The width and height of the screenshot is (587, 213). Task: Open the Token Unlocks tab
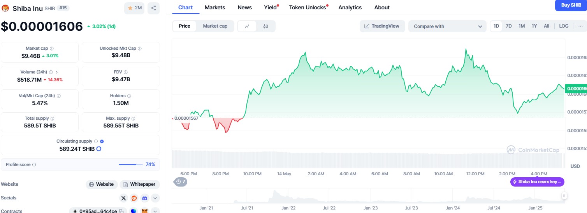point(308,7)
